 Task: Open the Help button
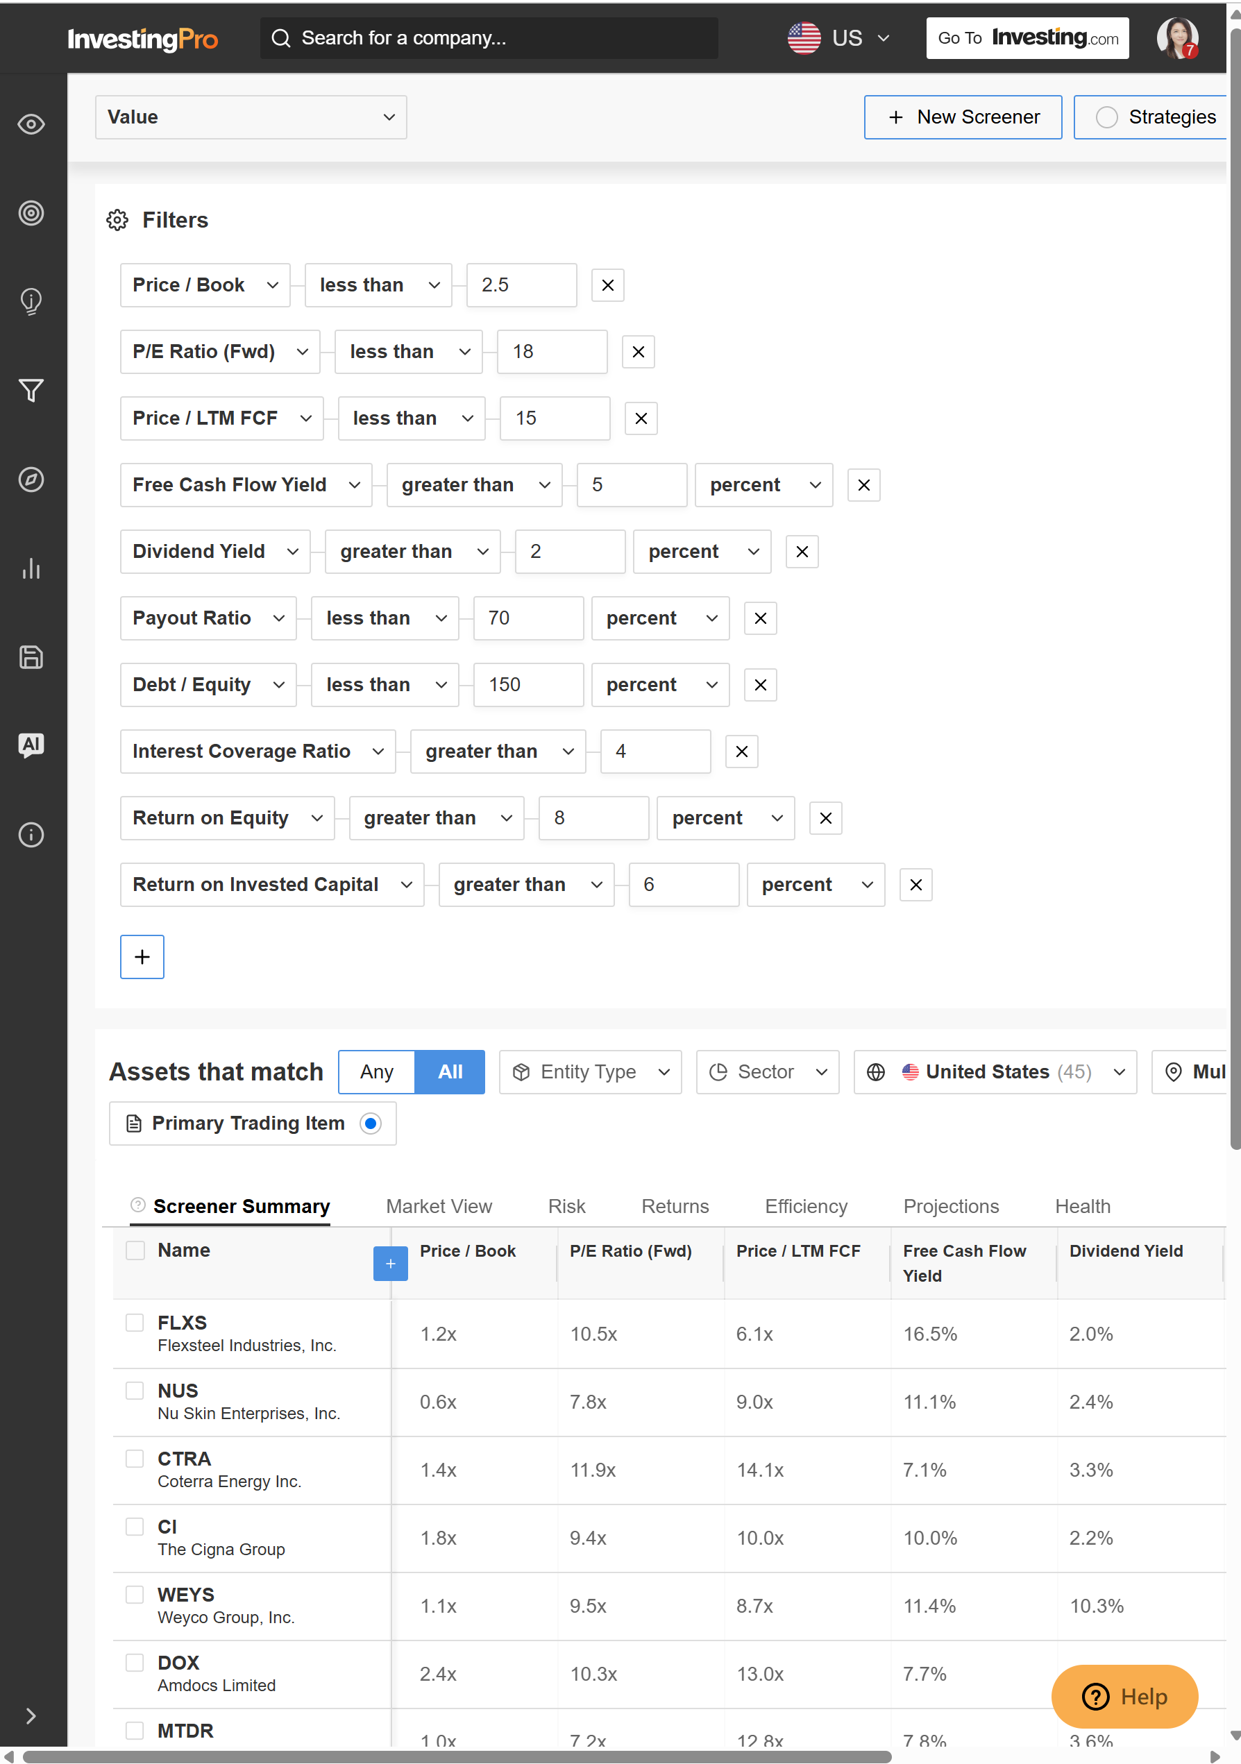click(x=1124, y=1697)
